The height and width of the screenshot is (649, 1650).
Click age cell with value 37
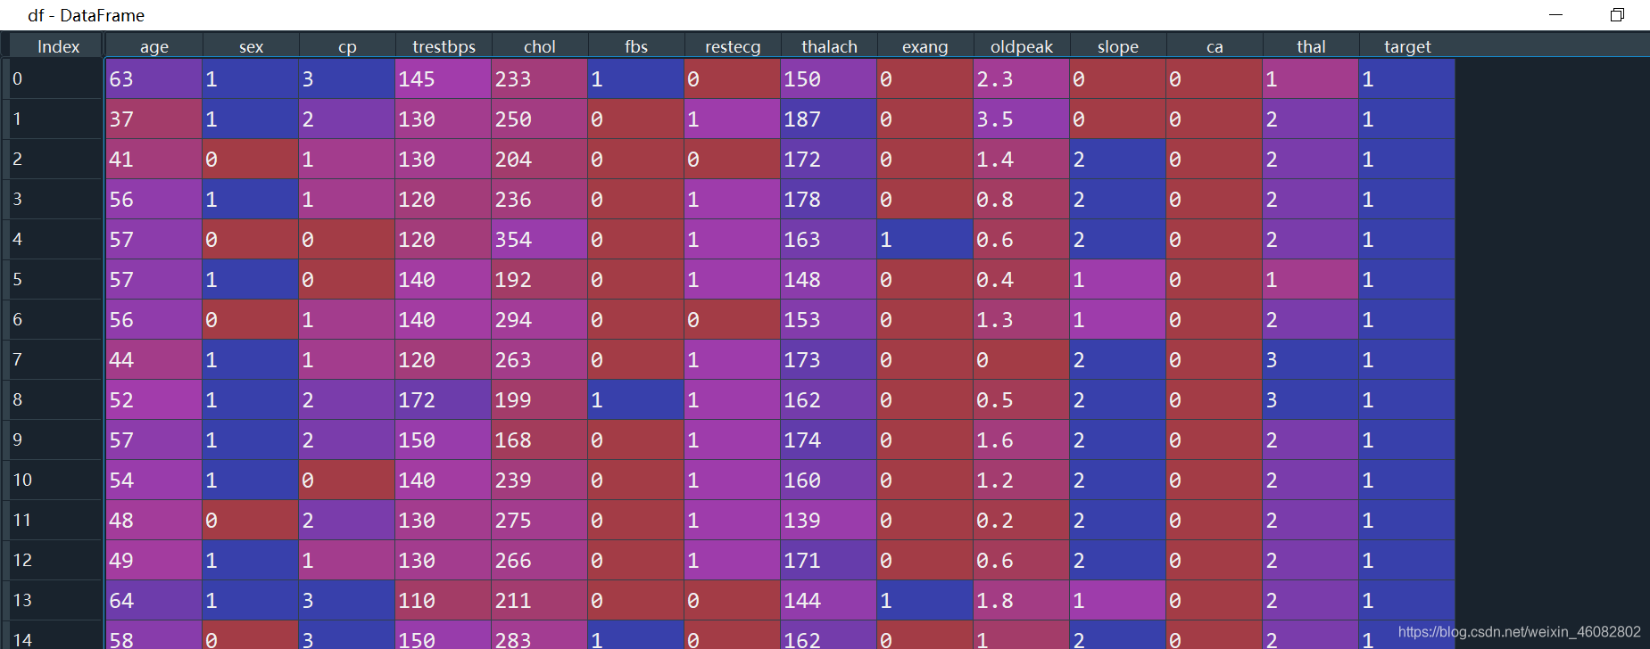tap(154, 119)
